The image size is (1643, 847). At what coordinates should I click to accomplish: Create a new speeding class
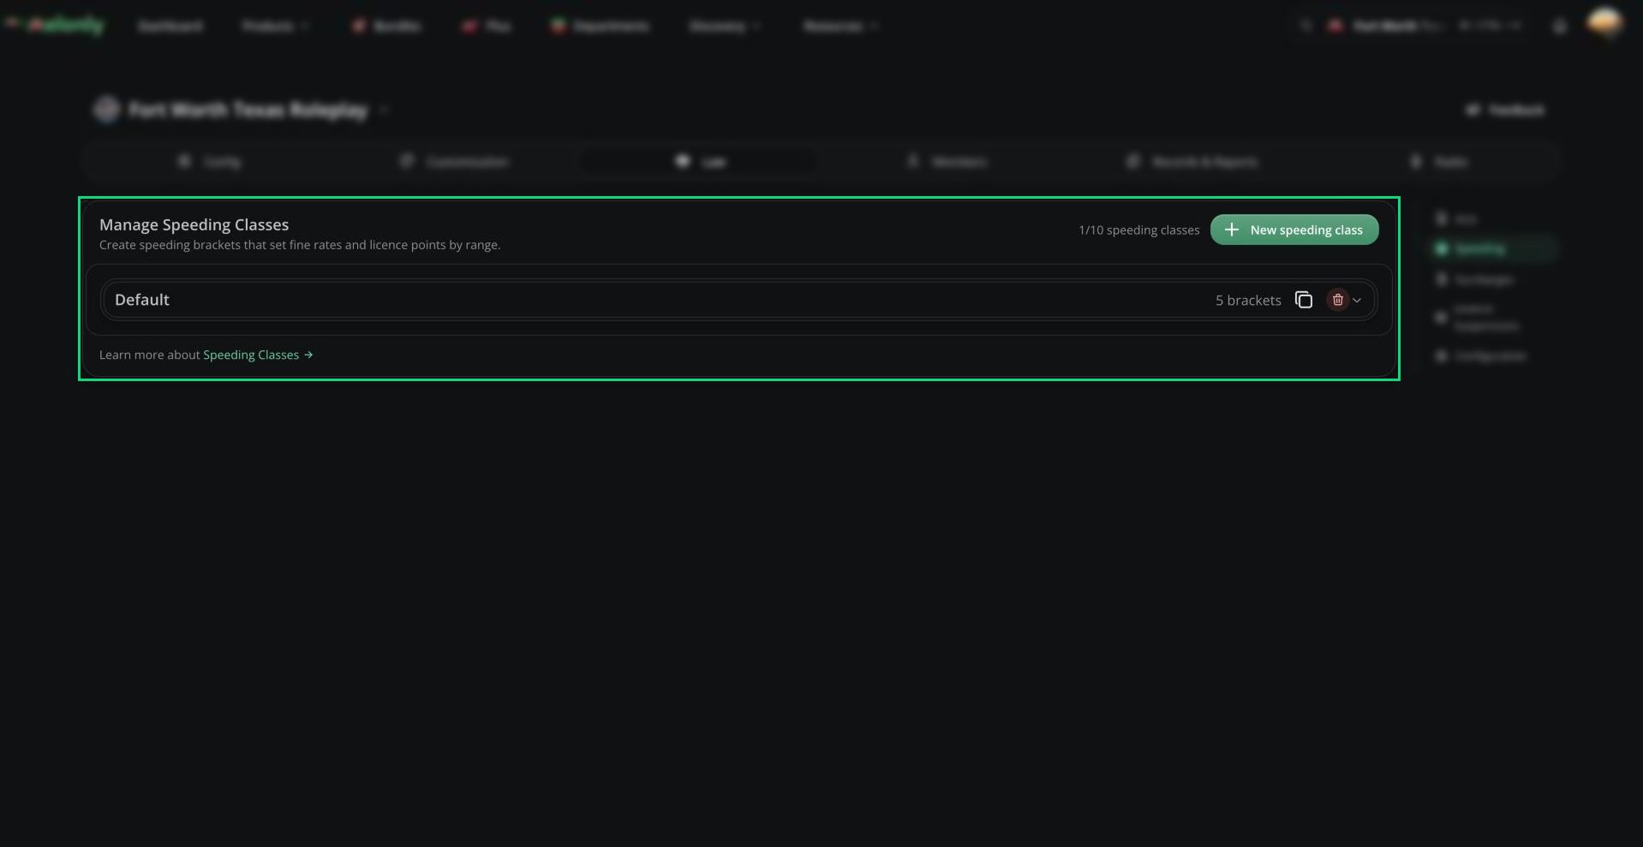[x=1293, y=230]
